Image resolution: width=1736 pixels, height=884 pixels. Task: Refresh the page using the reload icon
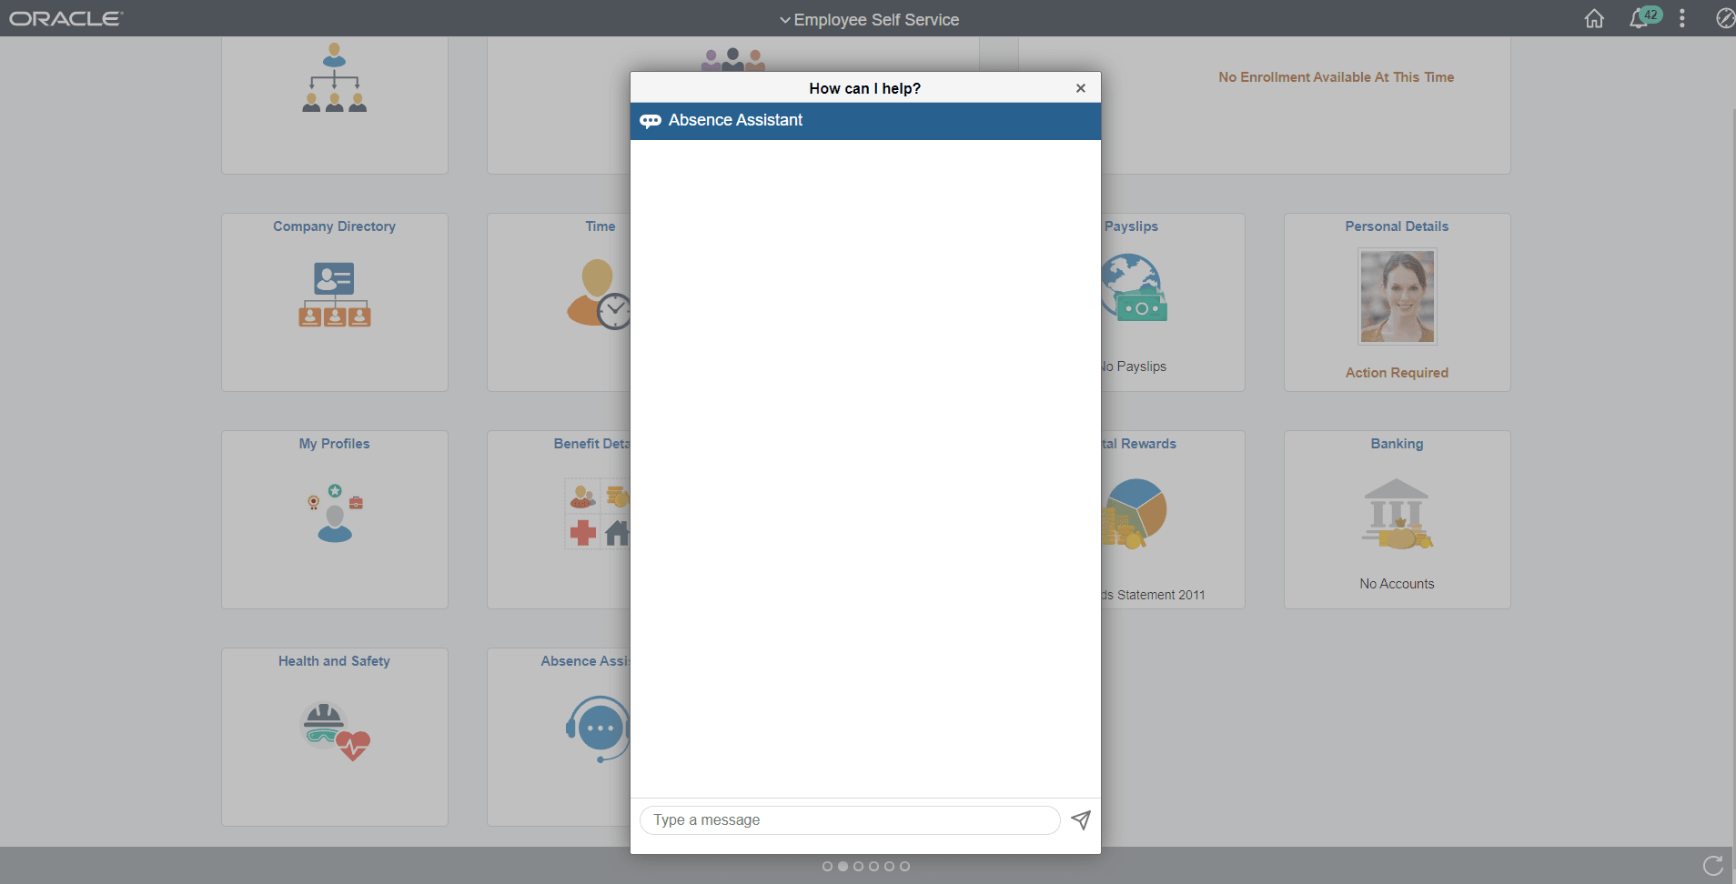(1713, 865)
